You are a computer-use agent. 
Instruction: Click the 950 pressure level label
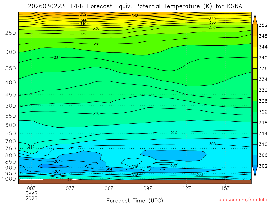pyautogui.click(x=11, y=173)
